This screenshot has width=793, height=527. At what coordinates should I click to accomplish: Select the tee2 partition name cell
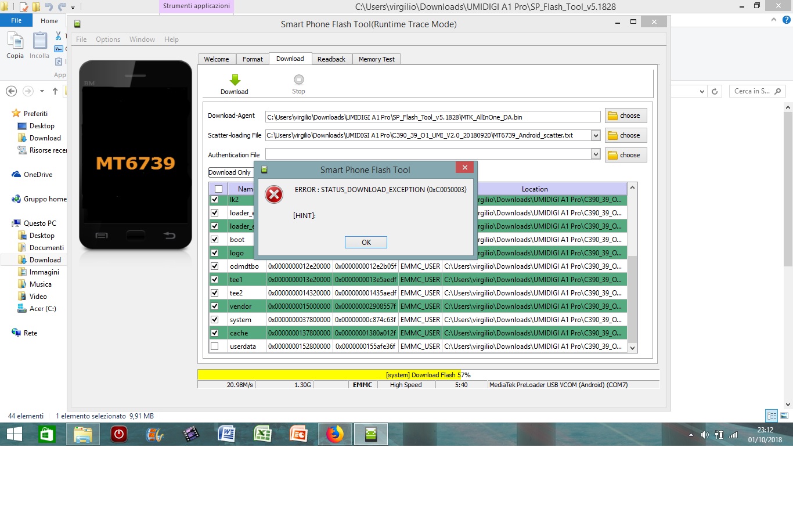point(246,293)
